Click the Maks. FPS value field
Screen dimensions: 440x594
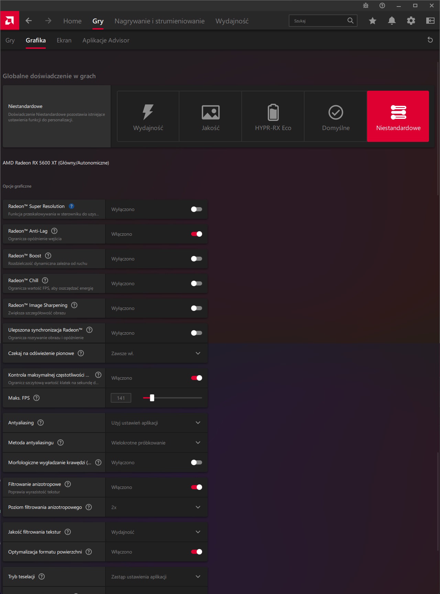coord(121,398)
